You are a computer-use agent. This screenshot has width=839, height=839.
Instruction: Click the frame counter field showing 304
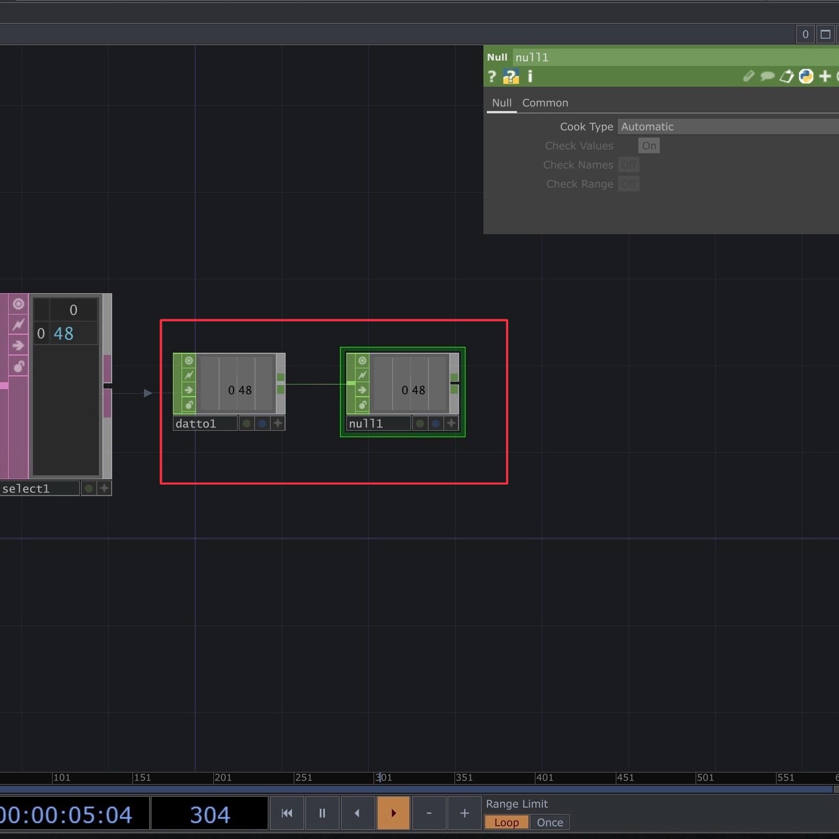(209, 814)
